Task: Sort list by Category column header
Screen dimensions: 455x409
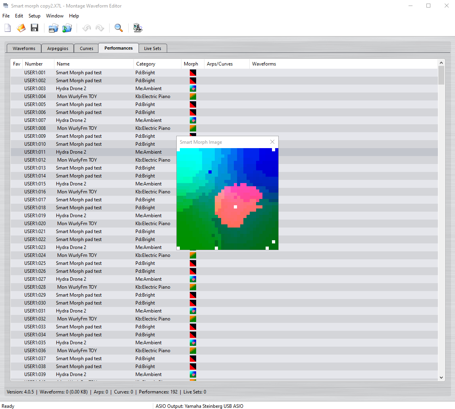Action: (x=146, y=64)
